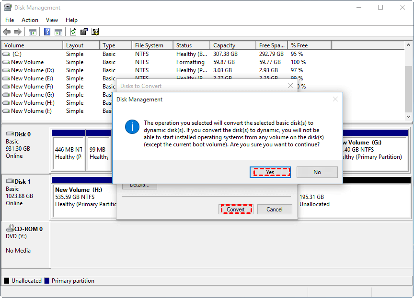Click drive icon for New Volume (E:)

coord(6,78)
